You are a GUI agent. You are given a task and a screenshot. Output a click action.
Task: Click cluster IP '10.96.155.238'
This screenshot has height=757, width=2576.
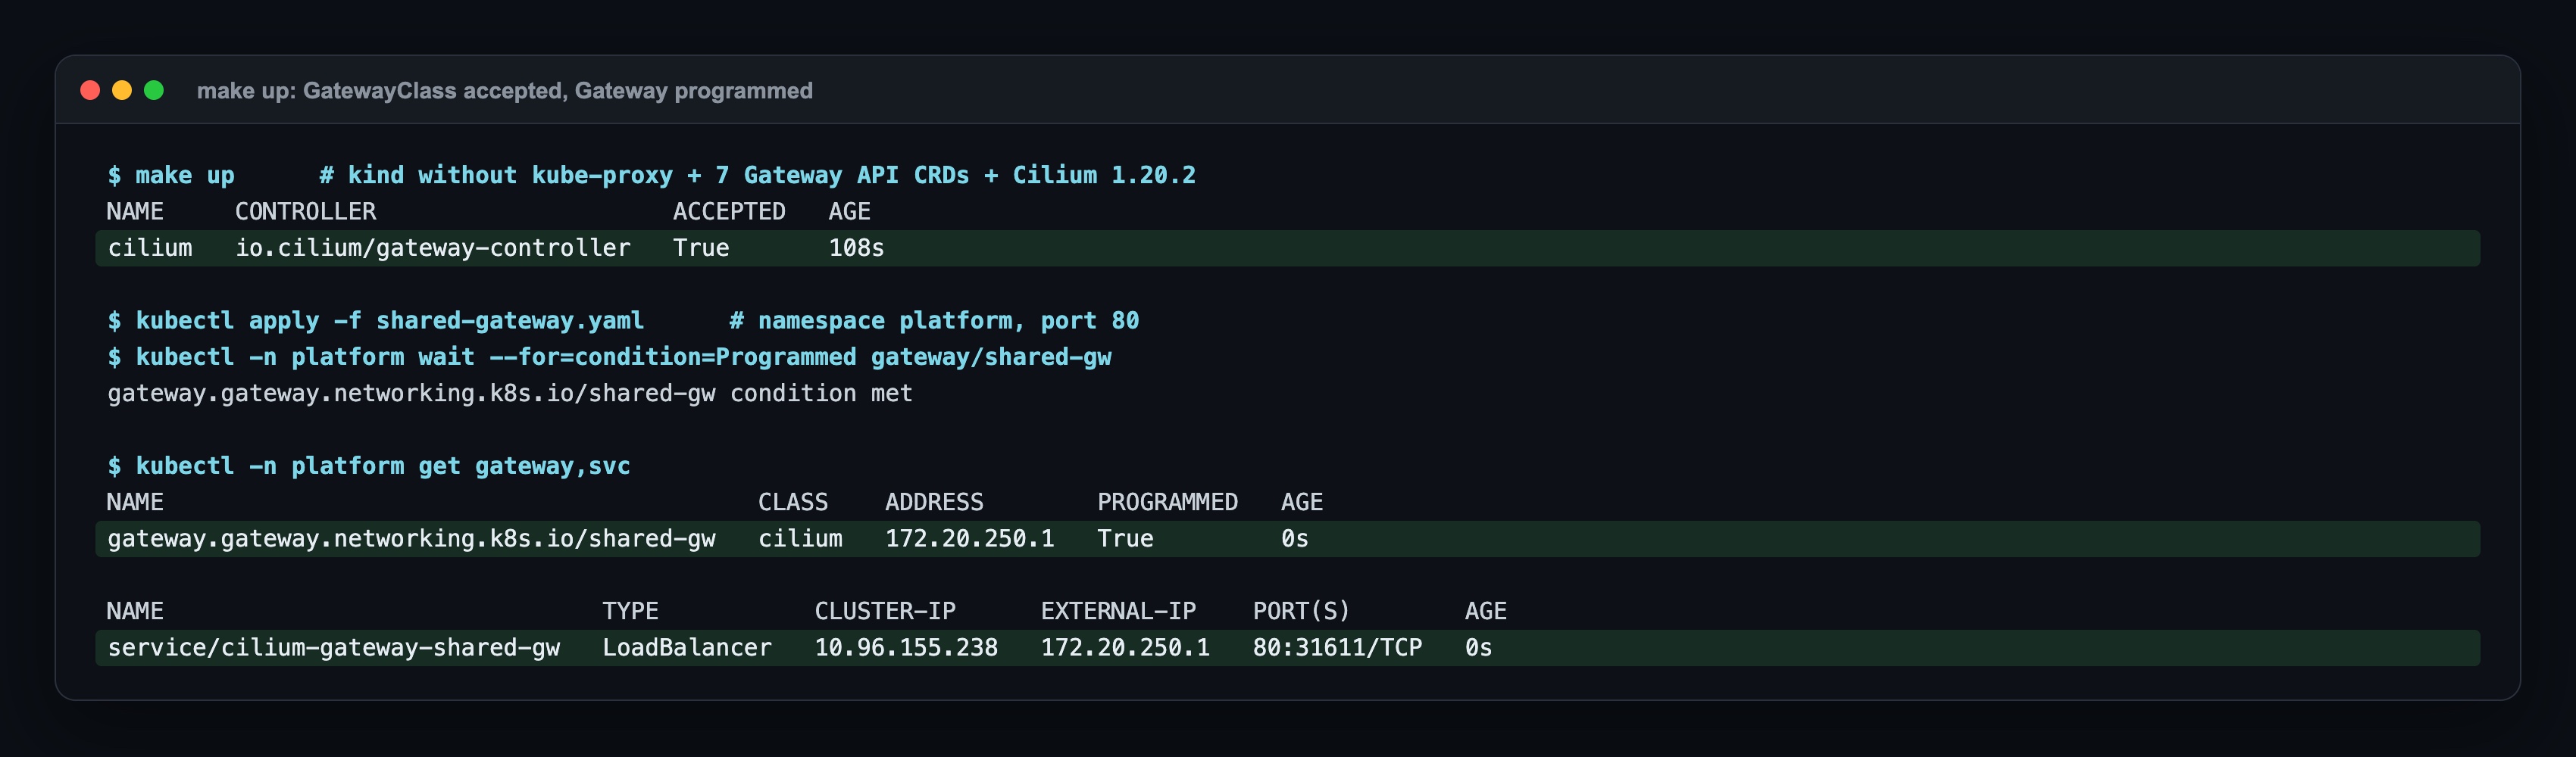point(906,648)
